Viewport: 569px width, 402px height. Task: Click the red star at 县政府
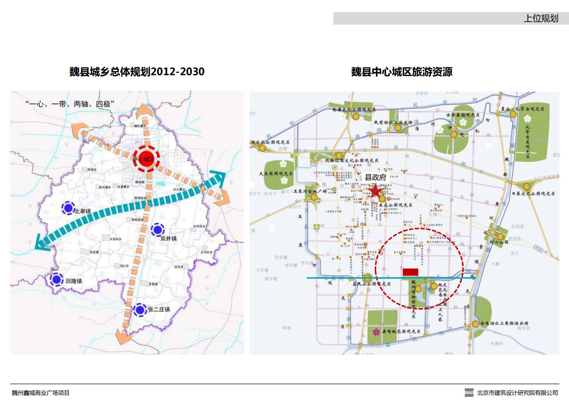[x=376, y=192]
